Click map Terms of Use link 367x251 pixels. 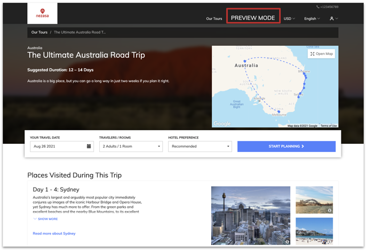[x=329, y=126]
